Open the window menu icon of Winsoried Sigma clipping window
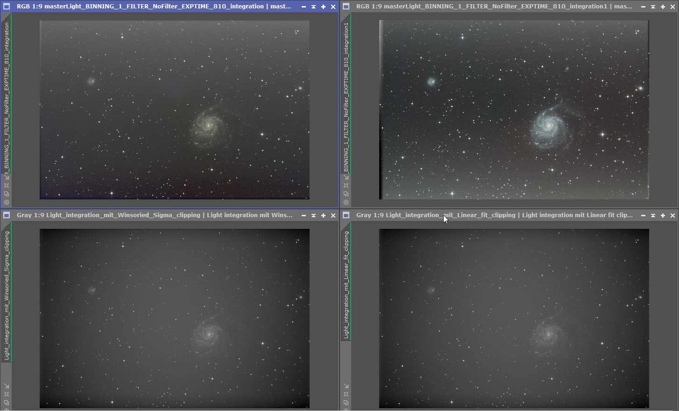The width and height of the screenshot is (679, 411). click(7, 215)
